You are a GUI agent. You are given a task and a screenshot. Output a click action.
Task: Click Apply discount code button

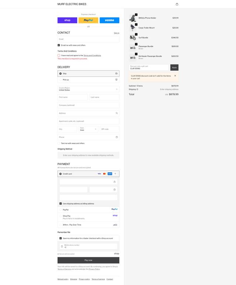coord(174,68)
